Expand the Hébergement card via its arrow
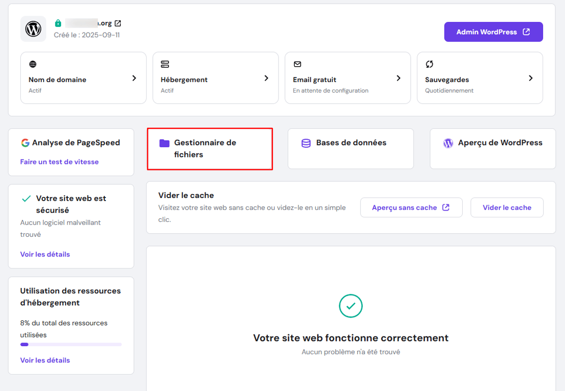 (x=266, y=78)
